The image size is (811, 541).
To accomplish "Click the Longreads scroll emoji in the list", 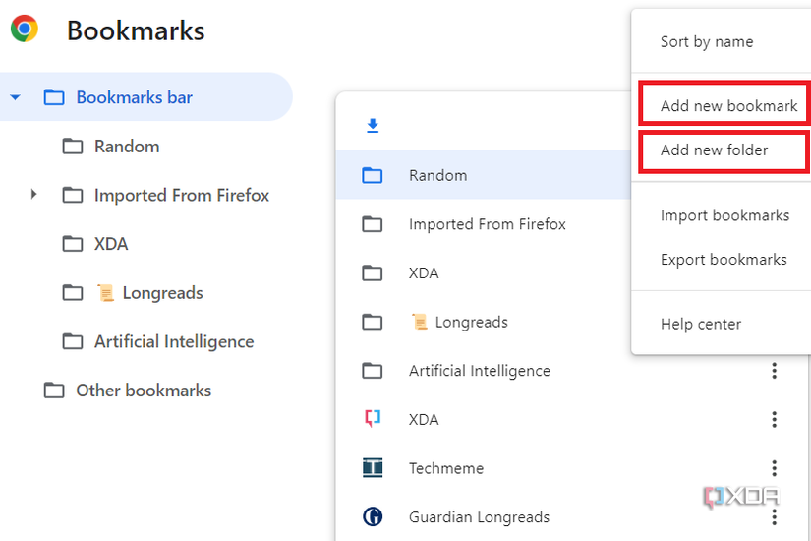I will coord(420,322).
